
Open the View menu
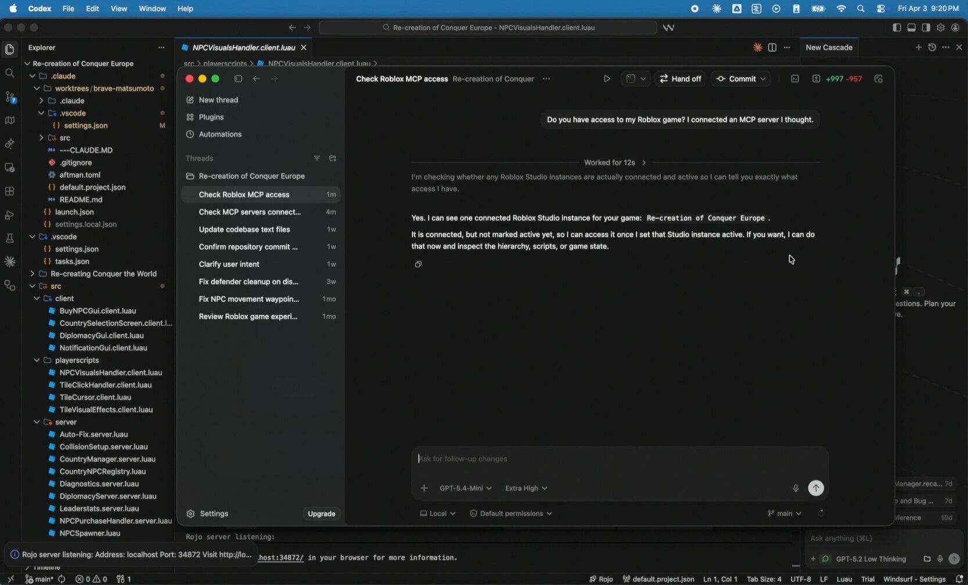[x=119, y=9]
